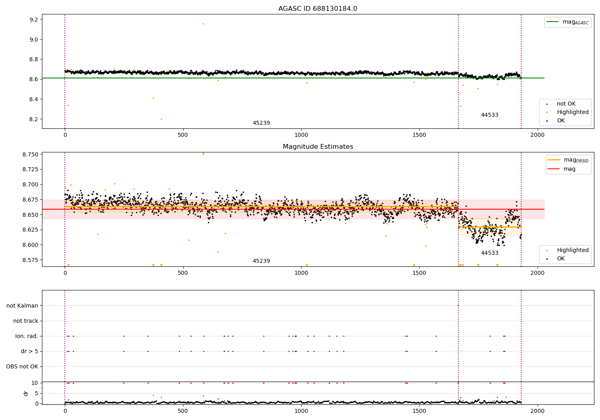Click the red line swatch beside 'mag' legend
Viewport: 600px width, 420px height.
(x=554, y=169)
